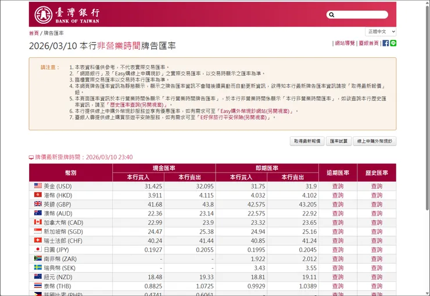Select JPY cash buying rate 0.1927
This screenshot has height=296, width=430.
pos(153,250)
